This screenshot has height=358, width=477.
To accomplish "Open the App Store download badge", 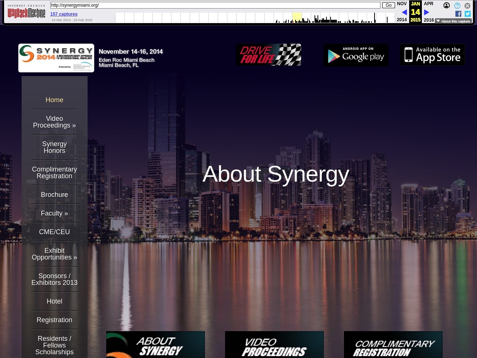I will click(x=432, y=55).
